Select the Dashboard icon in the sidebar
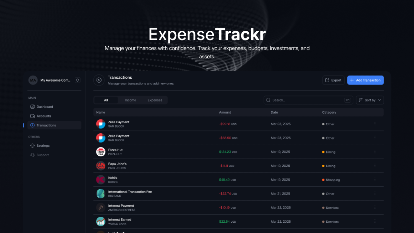This screenshot has width=414, height=233. [33, 106]
